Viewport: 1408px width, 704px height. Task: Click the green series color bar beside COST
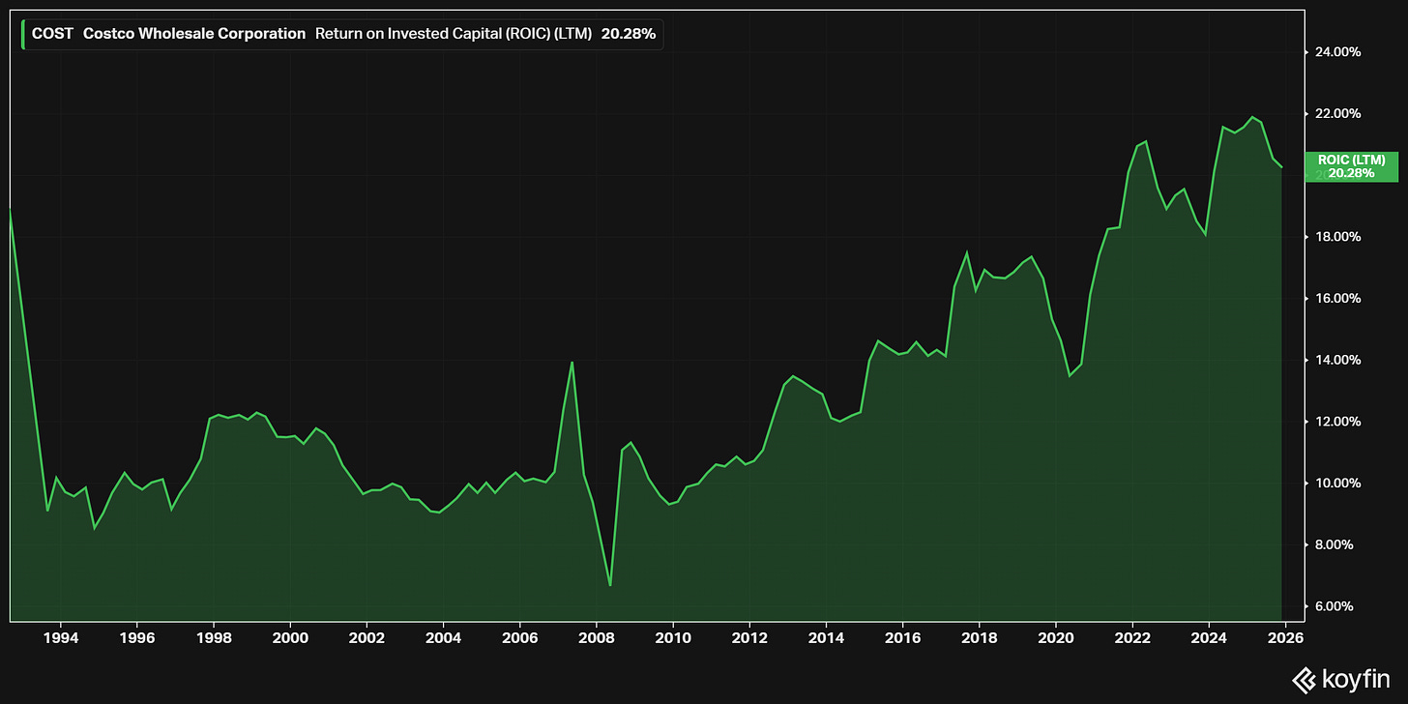click(23, 34)
